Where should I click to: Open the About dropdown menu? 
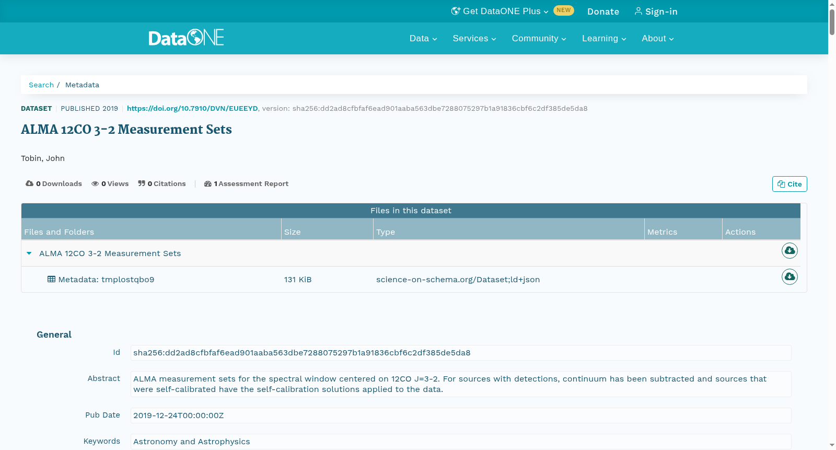658,38
